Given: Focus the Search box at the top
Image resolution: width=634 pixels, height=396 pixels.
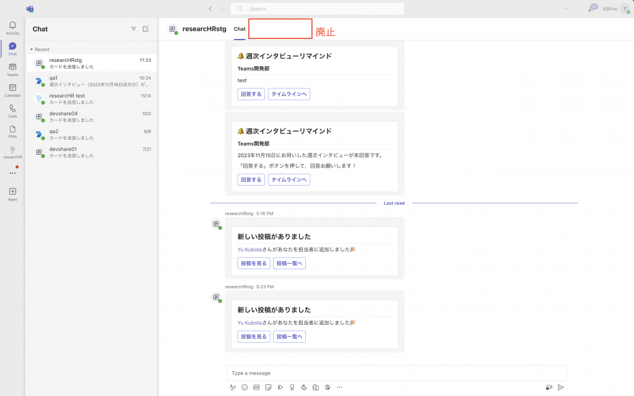Looking at the screenshot, I should (318, 9).
